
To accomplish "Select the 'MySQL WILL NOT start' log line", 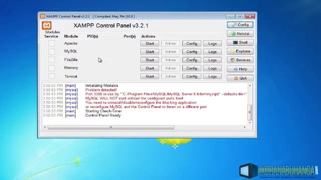I will (134, 98).
